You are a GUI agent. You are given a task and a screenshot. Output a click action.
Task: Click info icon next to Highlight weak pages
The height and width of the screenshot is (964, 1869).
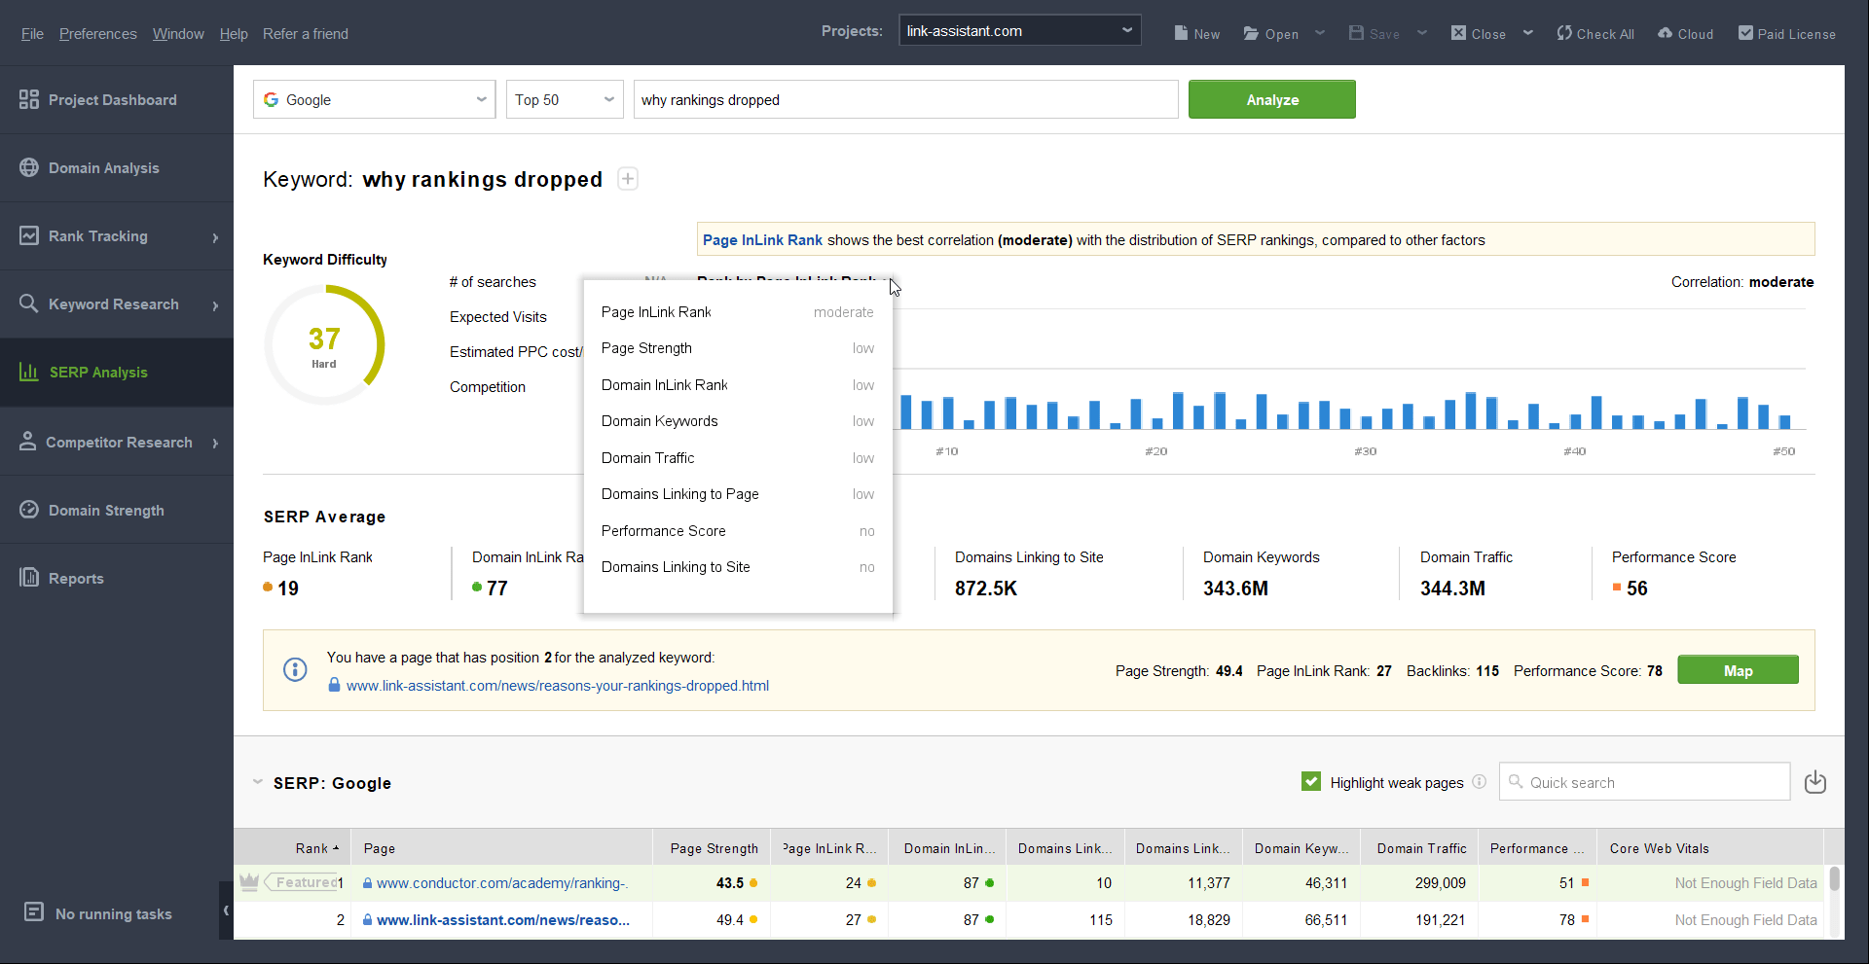click(x=1479, y=782)
